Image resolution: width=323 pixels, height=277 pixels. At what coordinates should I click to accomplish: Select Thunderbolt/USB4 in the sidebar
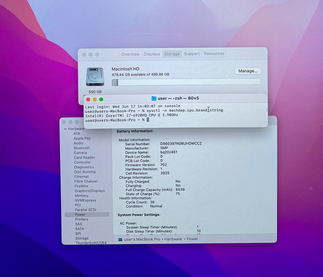(91, 243)
